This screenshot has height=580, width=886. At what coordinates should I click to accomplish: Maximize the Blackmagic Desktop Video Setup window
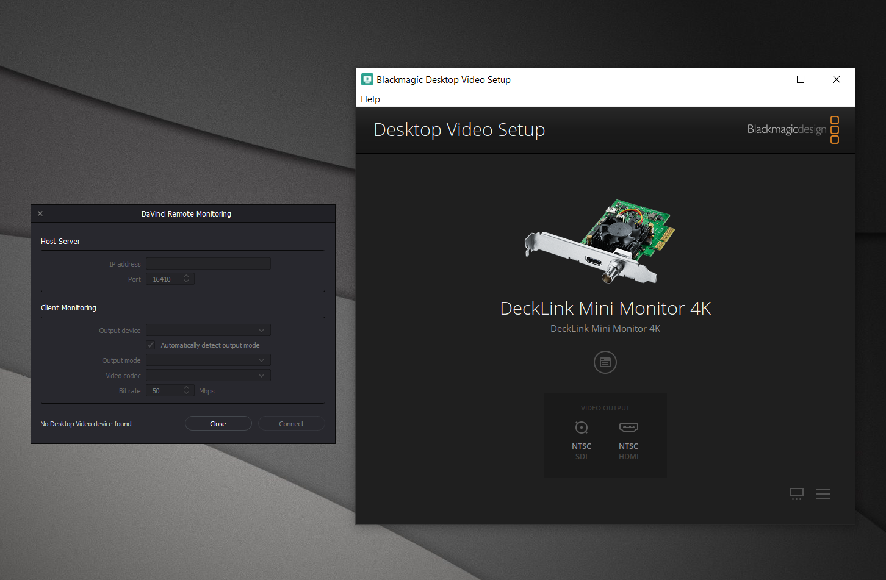pyautogui.click(x=801, y=79)
